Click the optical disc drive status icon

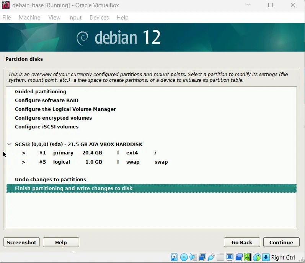click(x=184, y=257)
